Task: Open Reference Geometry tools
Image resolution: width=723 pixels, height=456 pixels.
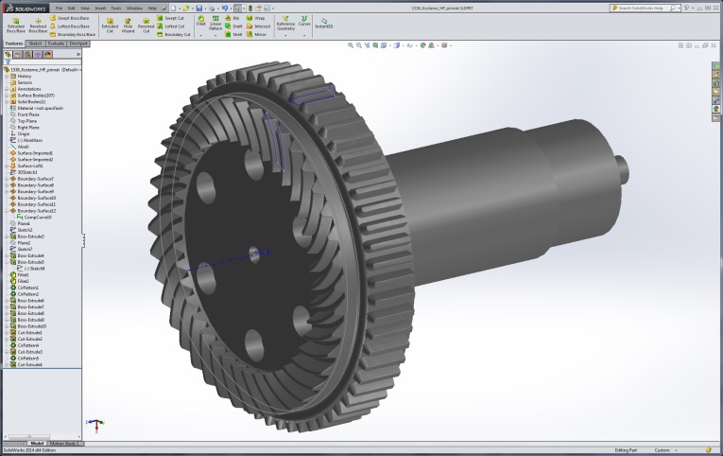Action: pyautogui.click(x=285, y=24)
